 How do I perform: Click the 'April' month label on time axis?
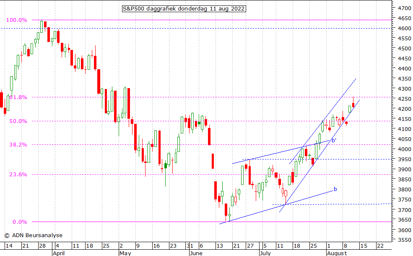pos(59,253)
